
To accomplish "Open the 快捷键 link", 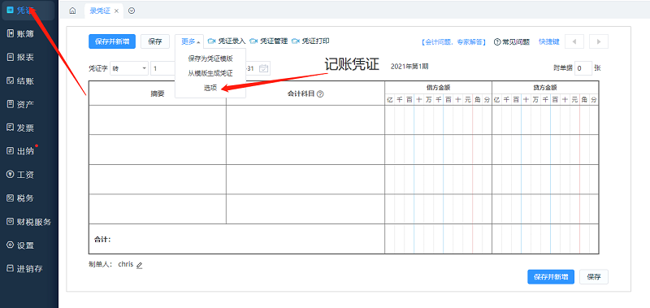I will click(549, 41).
